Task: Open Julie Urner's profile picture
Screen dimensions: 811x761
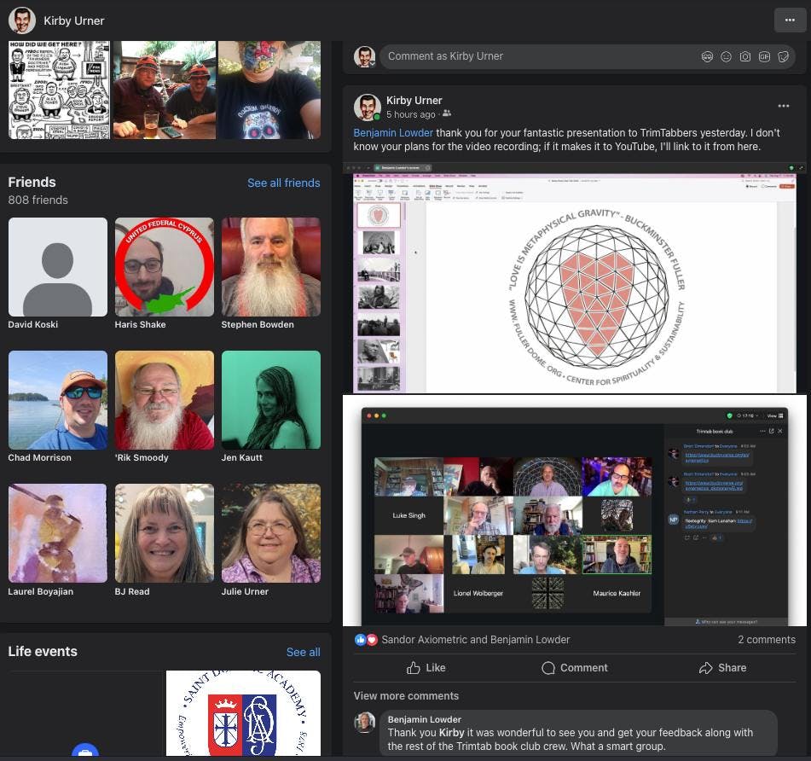Action: [271, 533]
